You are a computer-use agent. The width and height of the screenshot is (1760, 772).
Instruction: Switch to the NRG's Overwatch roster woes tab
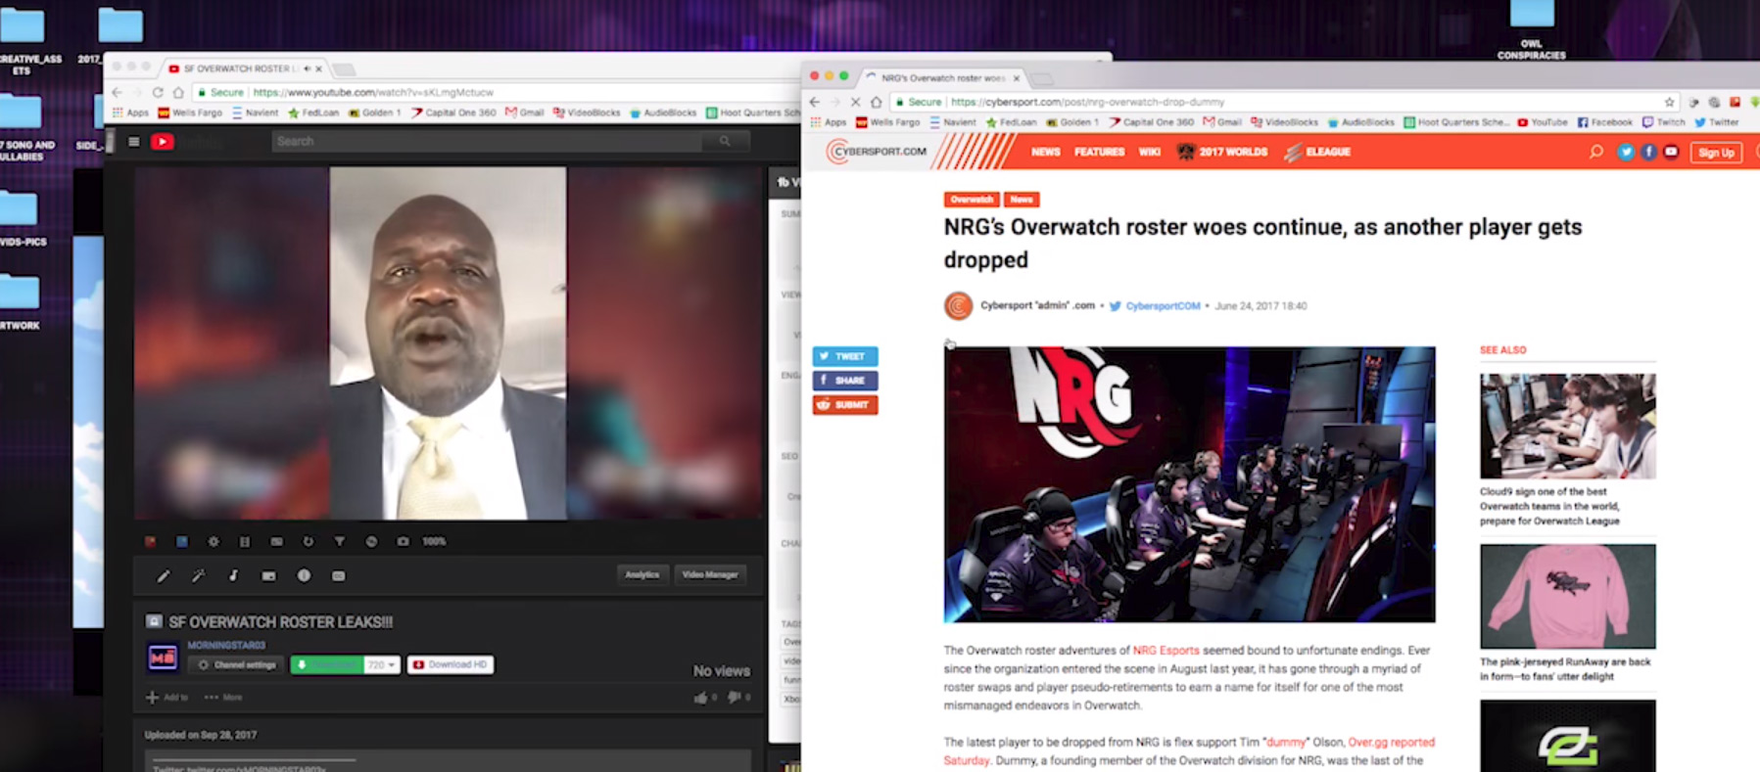click(941, 77)
